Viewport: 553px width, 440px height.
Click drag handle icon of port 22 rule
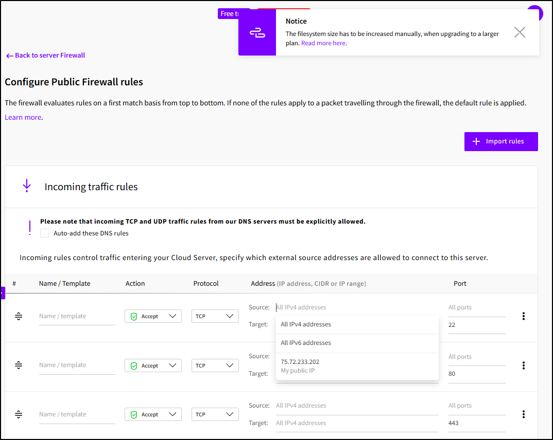coord(19,316)
